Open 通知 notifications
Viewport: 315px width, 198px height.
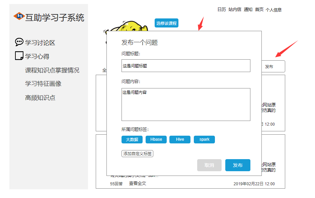[248, 10]
